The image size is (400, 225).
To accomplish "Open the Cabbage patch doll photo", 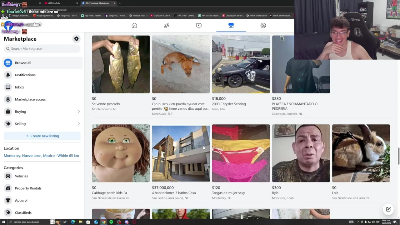I will pyautogui.click(x=121, y=153).
